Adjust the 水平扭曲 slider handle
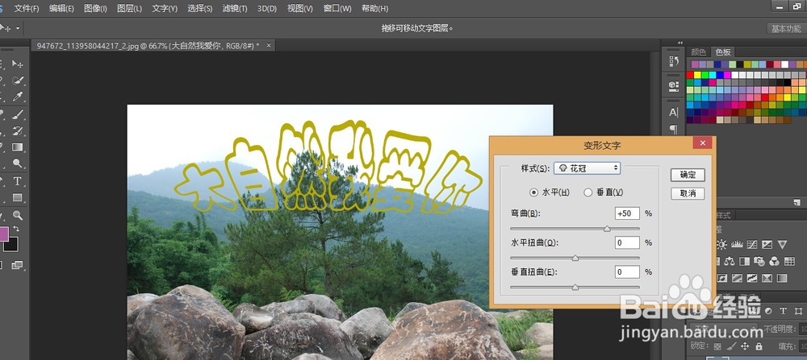Viewport: 807px width, 360px height. click(575, 258)
